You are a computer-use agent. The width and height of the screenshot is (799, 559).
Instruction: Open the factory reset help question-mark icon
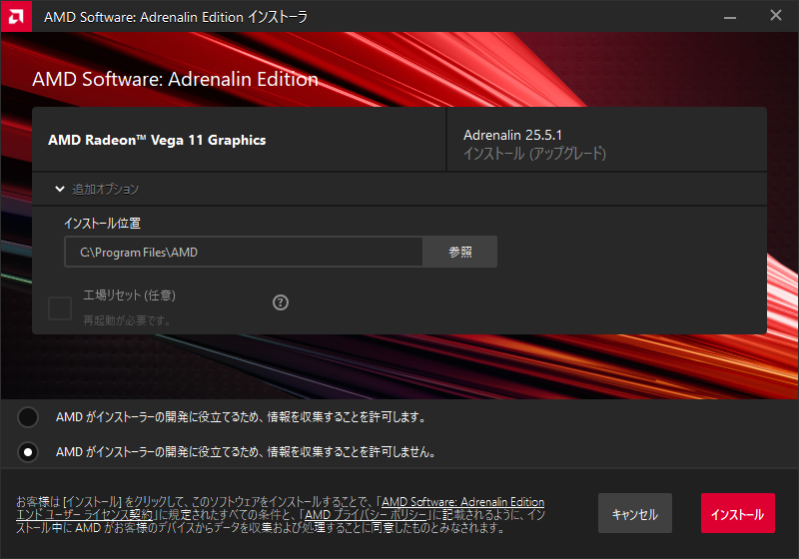coord(281,302)
